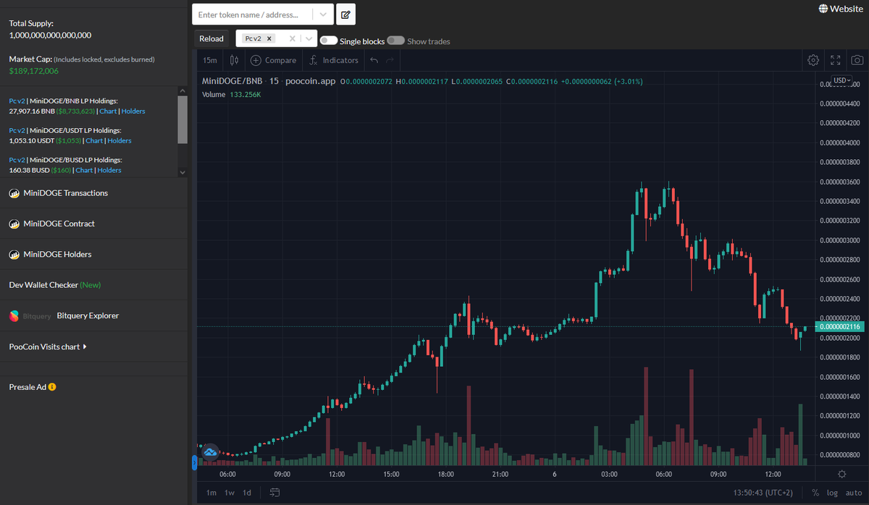The height and width of the screenshot is (505, 869).
Task: Take a chart snapshot with the camera icon
Action: click(x=857, y=61)
